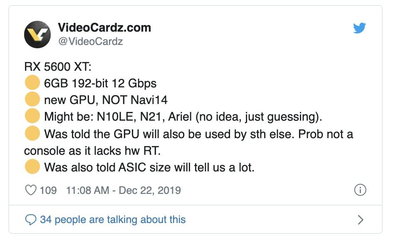Click the text "6GB 192-bit 12 Gbps"
The image size is (396, 243).
click(x=100, y=84)
